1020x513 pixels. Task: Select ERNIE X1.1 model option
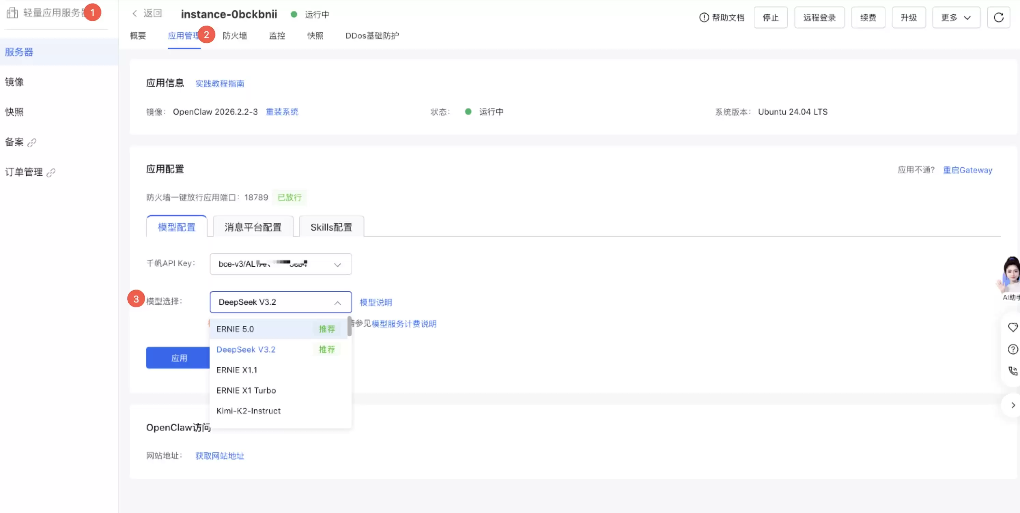279,370
